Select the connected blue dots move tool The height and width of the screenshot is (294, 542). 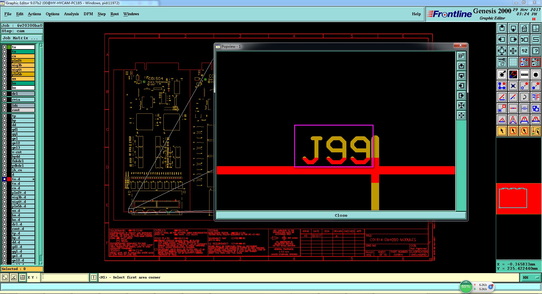[x=502, y=86]
